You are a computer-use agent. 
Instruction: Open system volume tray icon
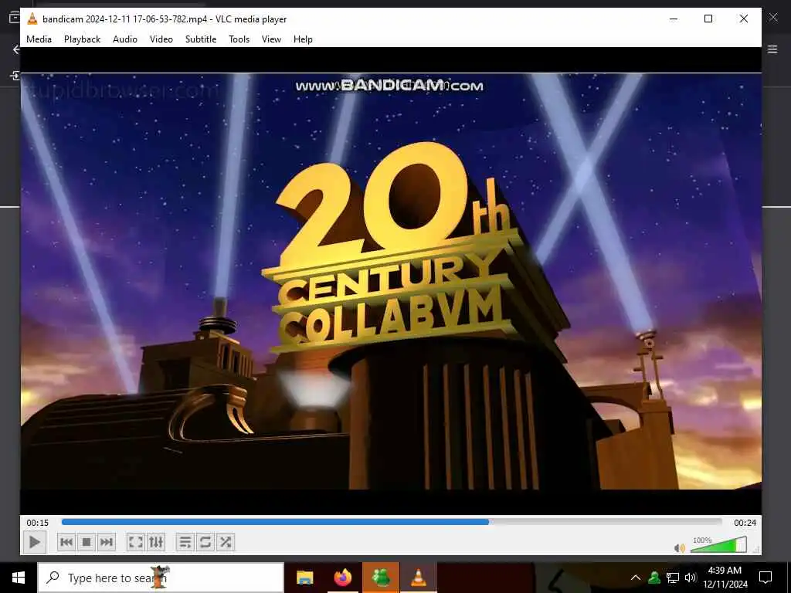tap(691, 578)
